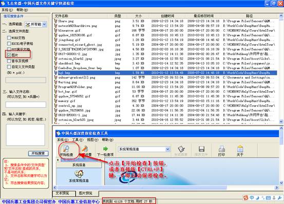The image size is (284, 204).
Task: Sort by the 文件名称 column header
Action: coord(62,16)
